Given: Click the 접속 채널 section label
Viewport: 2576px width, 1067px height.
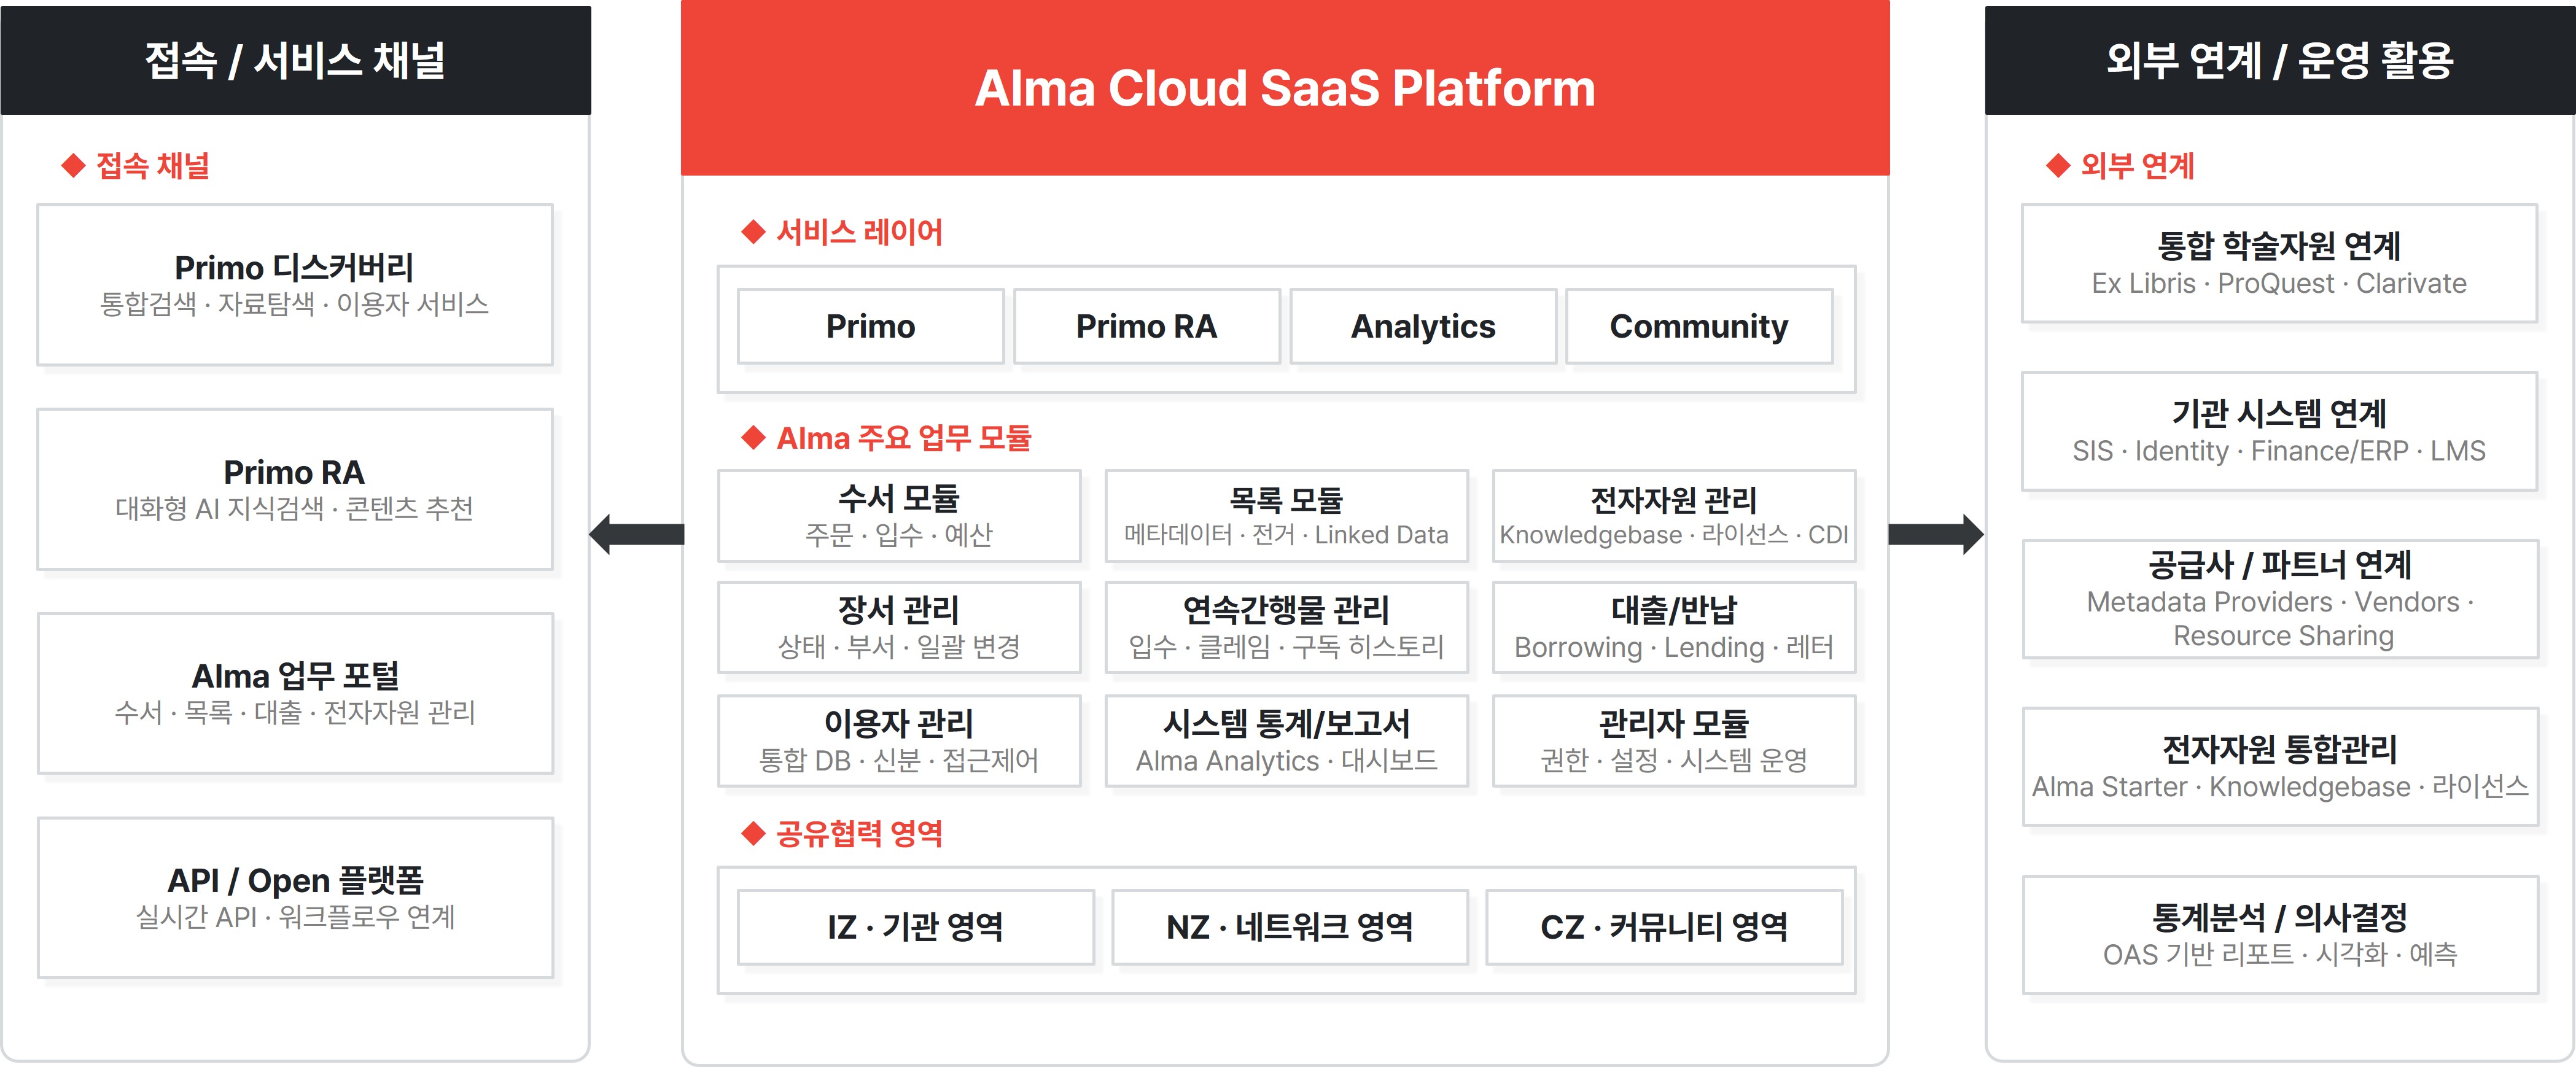Looking at the screenshot, I should click(x=153, y=166).
